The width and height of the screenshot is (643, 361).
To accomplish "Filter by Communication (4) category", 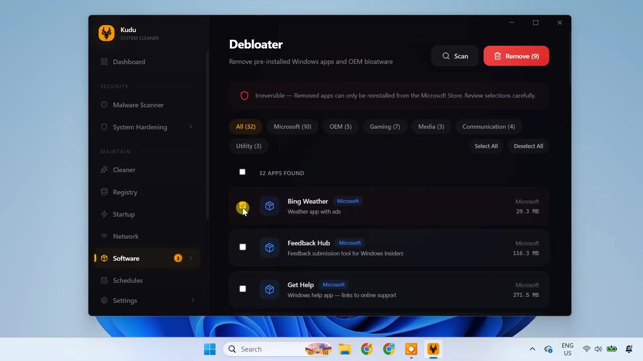I will click(488, 126).
